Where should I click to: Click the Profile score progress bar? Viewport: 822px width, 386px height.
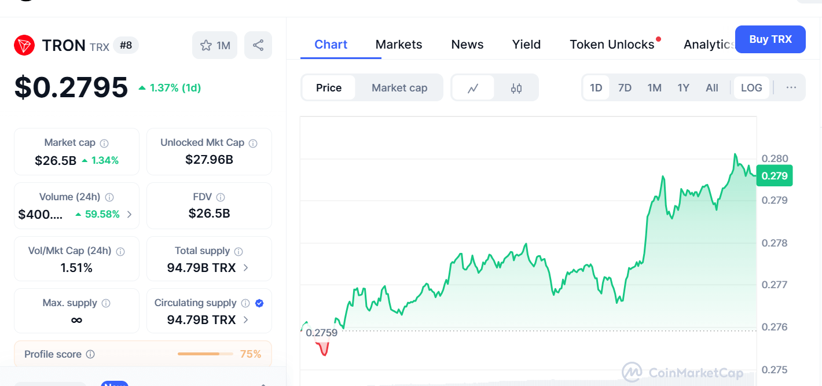pyautogui.click(x=206, y=354)
